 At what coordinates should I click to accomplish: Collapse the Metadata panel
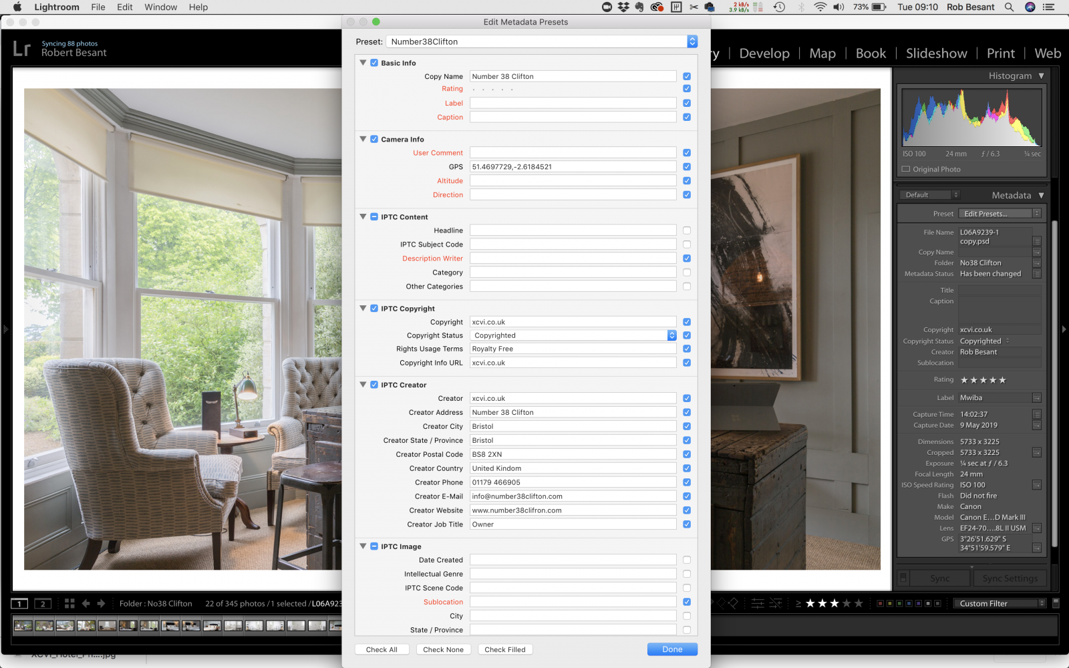(x=1042, y=195)
